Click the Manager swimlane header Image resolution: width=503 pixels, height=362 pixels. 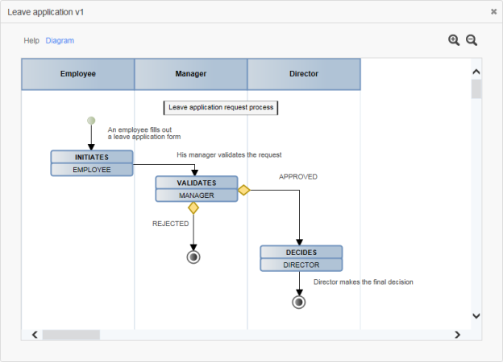(191, 74)
